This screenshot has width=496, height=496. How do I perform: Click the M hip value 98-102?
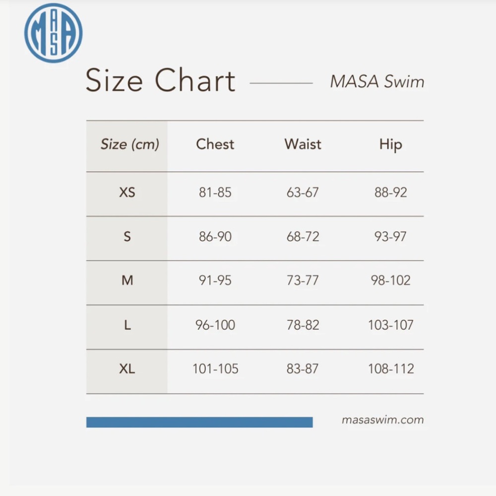[391, 280]
